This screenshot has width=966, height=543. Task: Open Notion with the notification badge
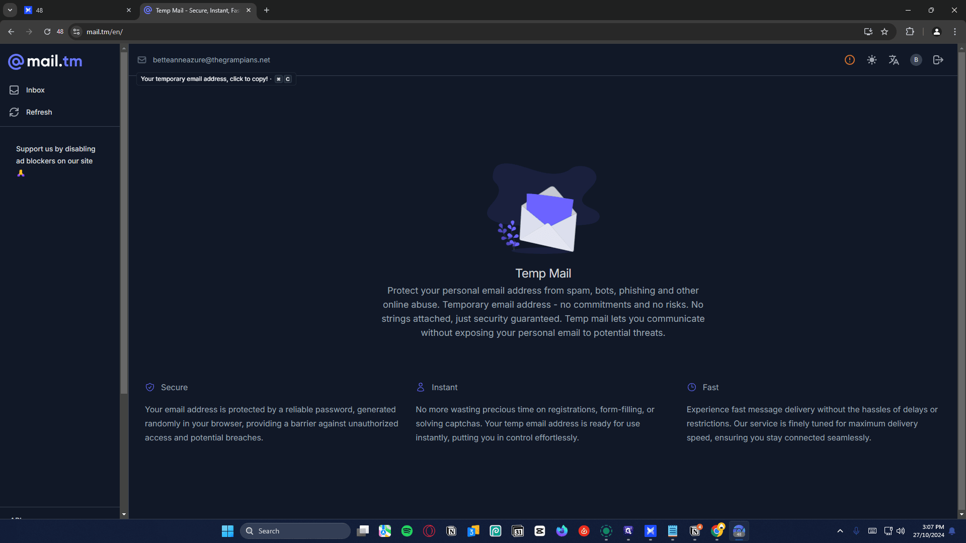coord(695,531)
